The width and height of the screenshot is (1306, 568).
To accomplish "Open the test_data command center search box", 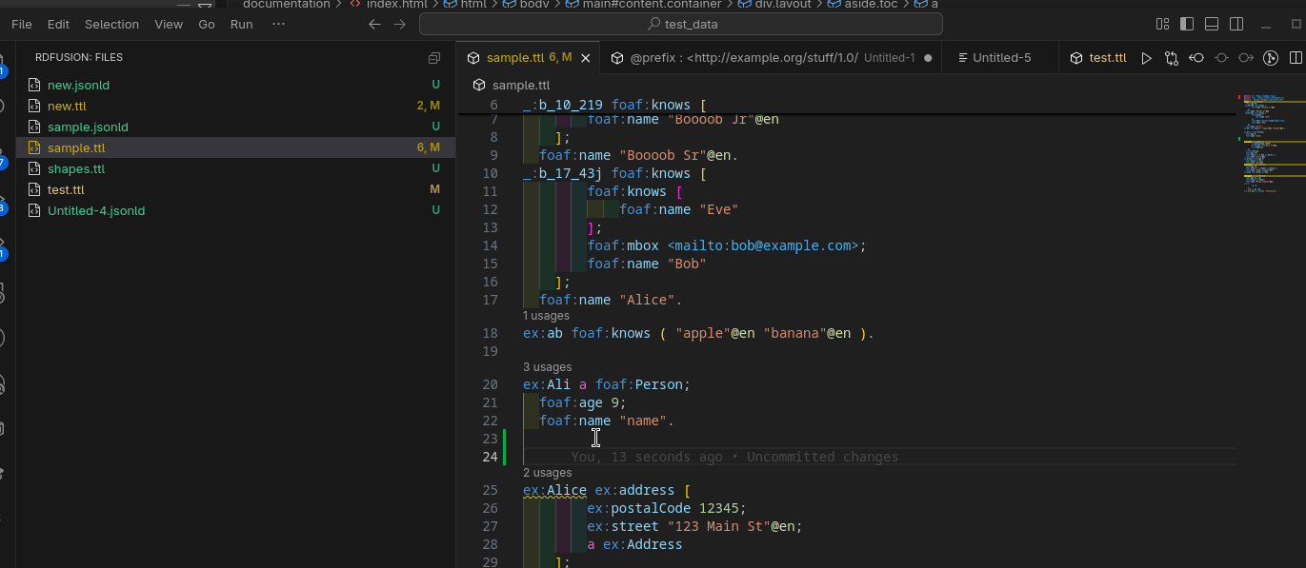I will click(x=681, y=24).
